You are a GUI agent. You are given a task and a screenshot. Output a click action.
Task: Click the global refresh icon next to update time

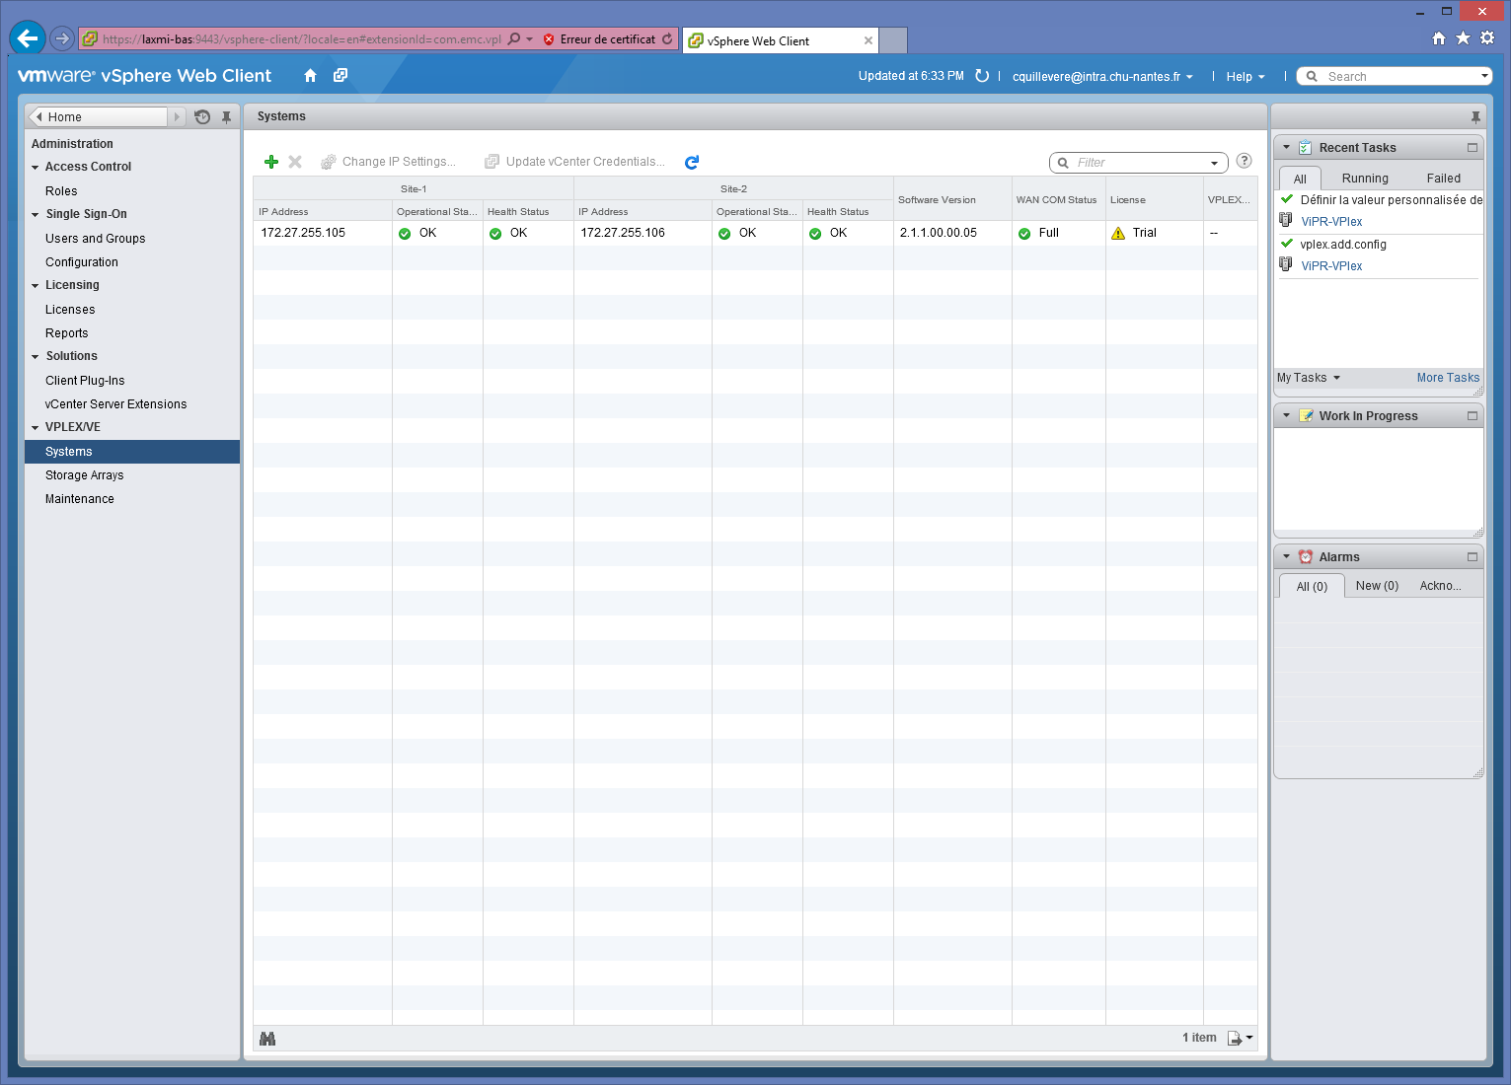point(982,76)
